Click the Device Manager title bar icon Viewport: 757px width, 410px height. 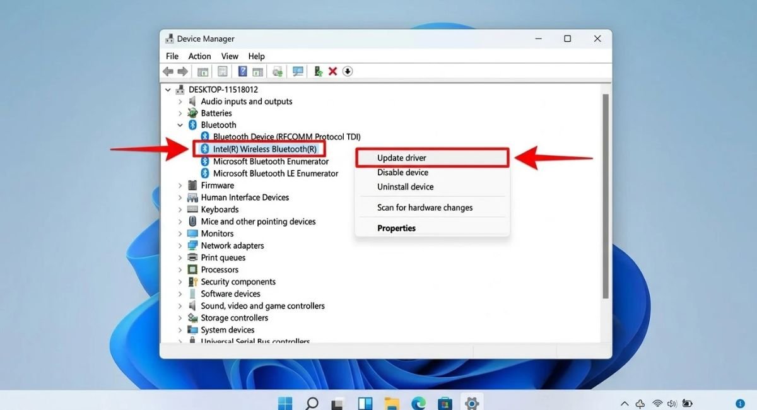(169, 38)
